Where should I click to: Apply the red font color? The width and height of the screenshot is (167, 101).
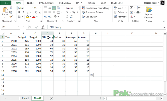point(34,17)
